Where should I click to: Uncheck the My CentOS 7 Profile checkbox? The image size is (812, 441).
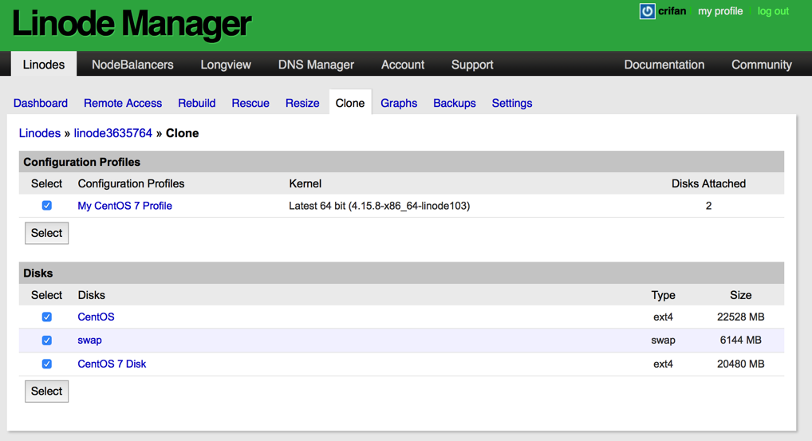point(46,206)
